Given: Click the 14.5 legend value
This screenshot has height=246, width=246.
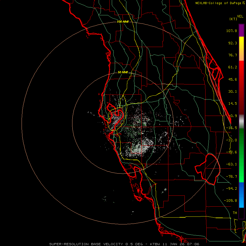Looking at the screenshot, I should pyautogui.click(x=233, y=104).
